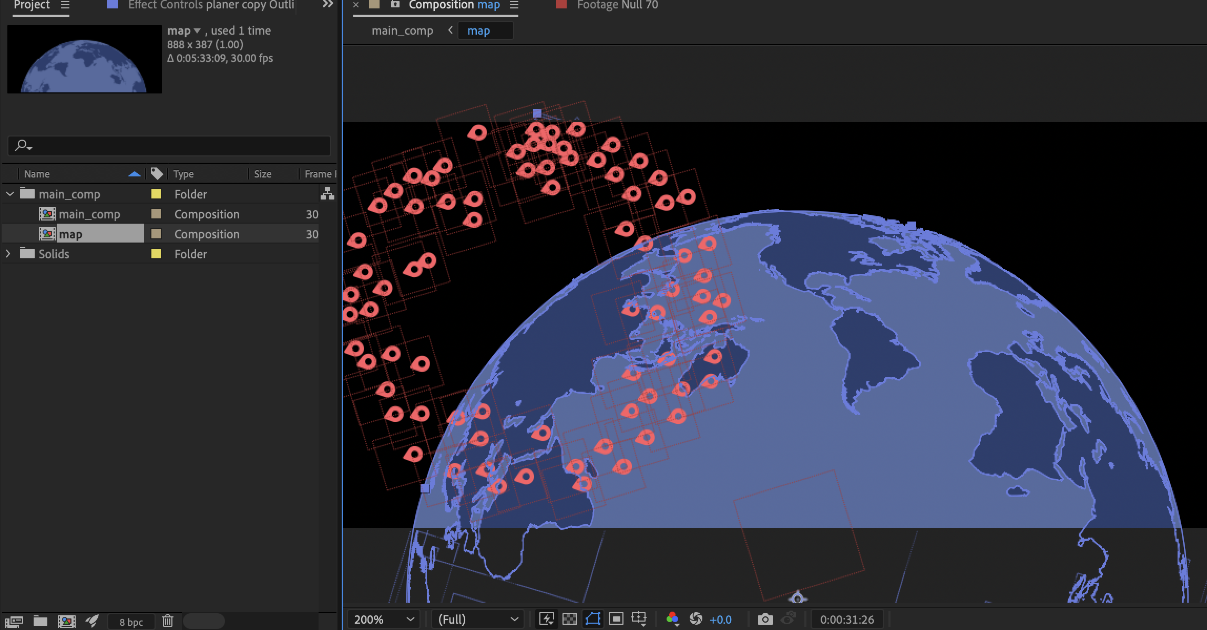1207x630 pixels.
Task: Take a Snapshot of the composition
Action: [x=766, y=618]
